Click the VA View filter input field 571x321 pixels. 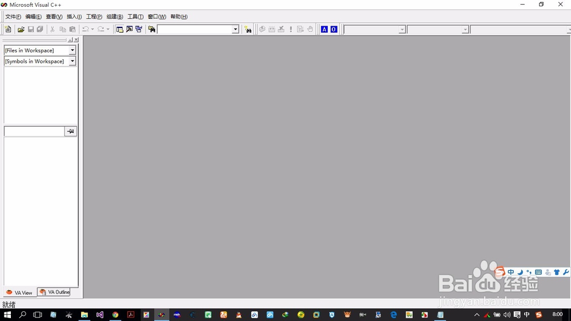click(34, 131)
